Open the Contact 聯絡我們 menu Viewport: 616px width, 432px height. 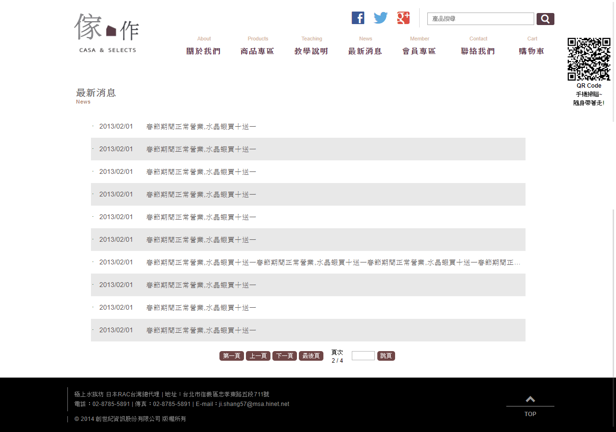[478, 47]
